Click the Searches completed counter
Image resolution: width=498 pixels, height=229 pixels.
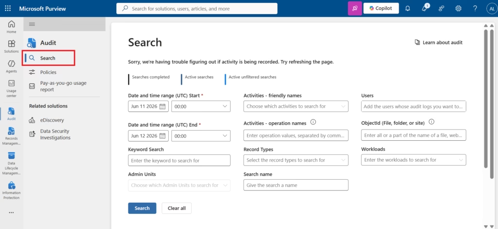tap(149, 79)
